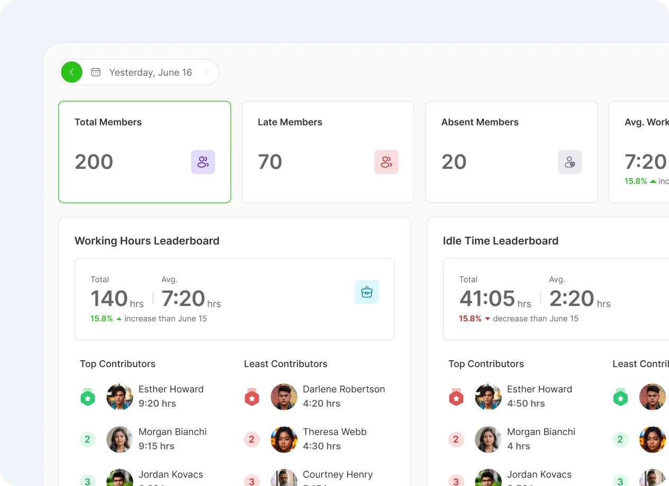Click the blue briefcase working hours icon
Viewport: 669px width, 486px height.
pos(366,292)
